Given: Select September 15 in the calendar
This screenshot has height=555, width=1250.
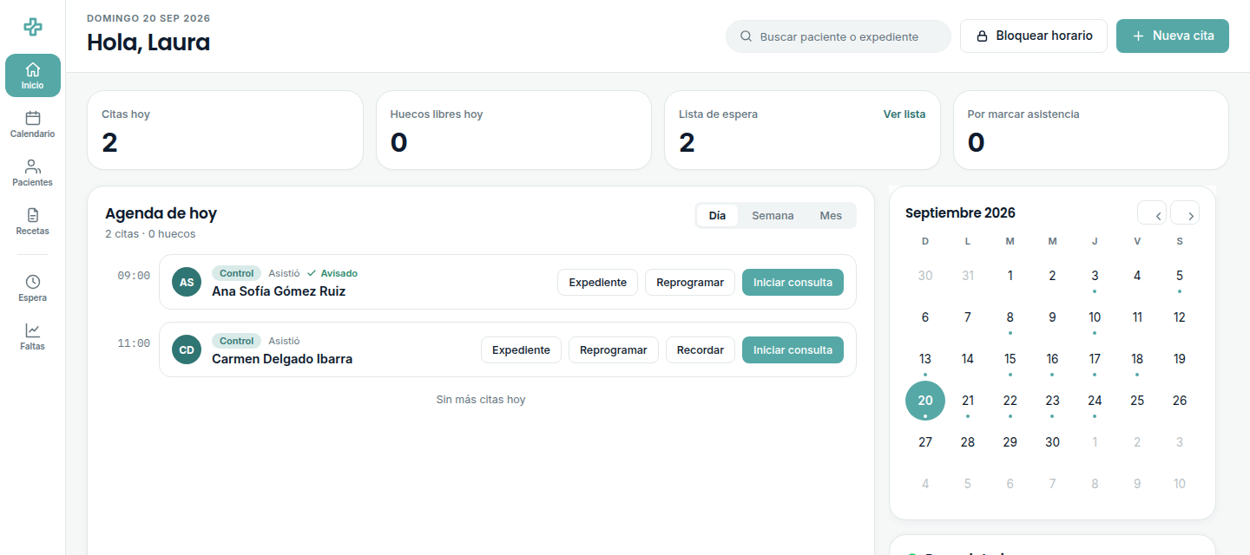Looking at the screenshot, I should pos(1010,359).
